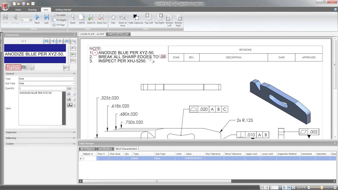Go to previous characteristic in Characteristic panel

53,41
